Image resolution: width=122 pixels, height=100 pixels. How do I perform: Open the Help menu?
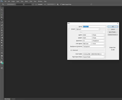point(45,1)
